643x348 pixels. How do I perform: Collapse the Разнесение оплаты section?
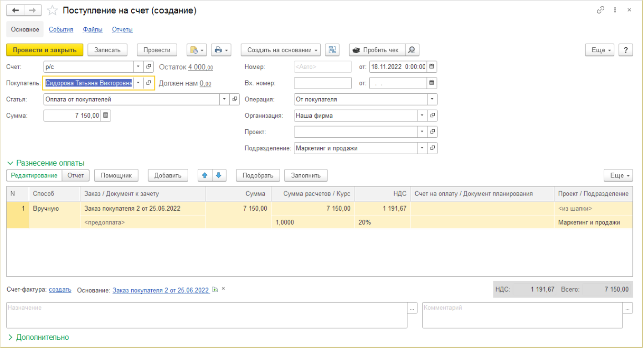46,163
